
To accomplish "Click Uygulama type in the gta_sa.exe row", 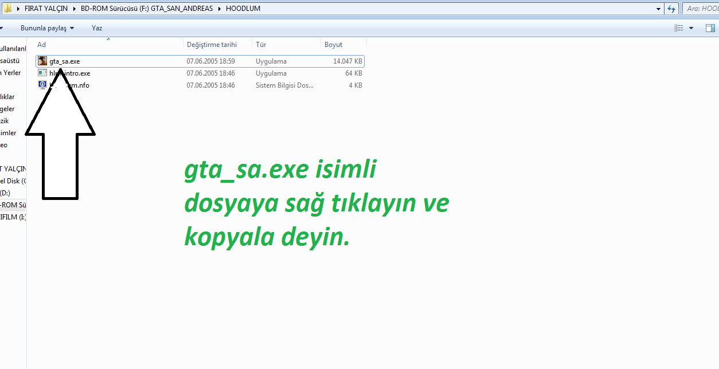I will [x=271, y=61].
